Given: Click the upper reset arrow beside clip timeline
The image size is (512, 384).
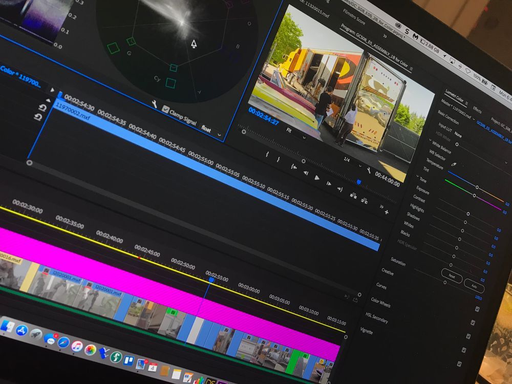Looking at the screenshot, I should click(x=42, y=108).
